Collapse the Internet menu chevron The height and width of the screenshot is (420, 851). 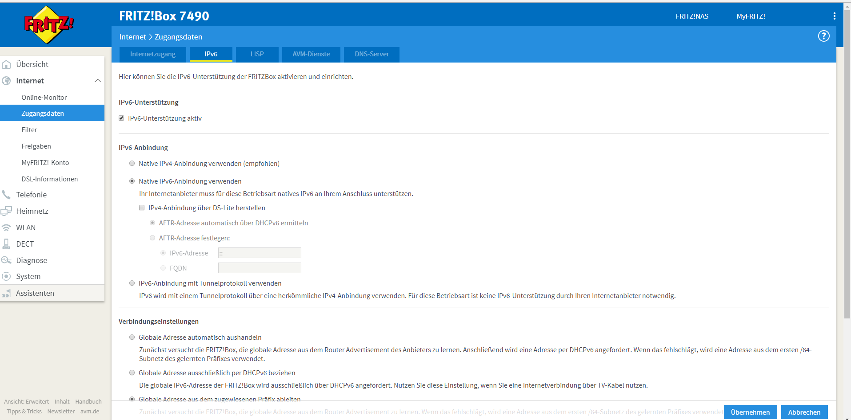(x=98, y=81)
